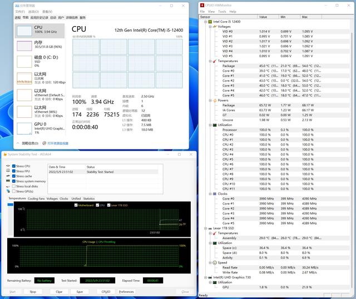Click the Task Manager title bar icon

coord(17,6)
